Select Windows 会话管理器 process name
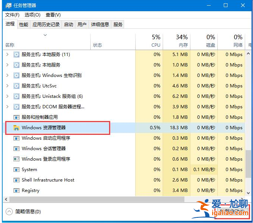Image resolution: width=253 pixels, height=223 pixels. (44, 149)
